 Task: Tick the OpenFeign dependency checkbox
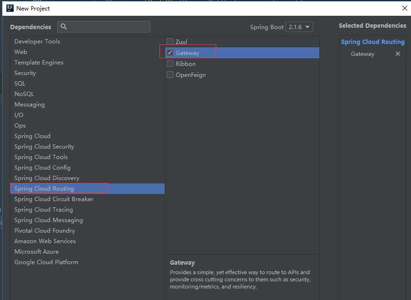click(x=170, y=75)
